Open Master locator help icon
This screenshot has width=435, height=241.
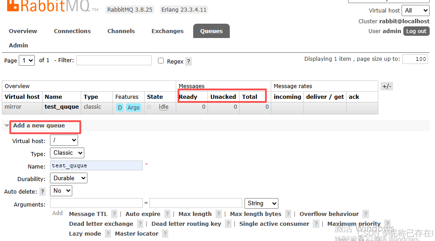click(x=165, y=234)
